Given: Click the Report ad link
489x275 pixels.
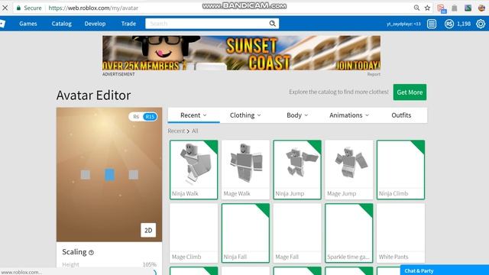Looking at the screenshot, I should (374, 74).
